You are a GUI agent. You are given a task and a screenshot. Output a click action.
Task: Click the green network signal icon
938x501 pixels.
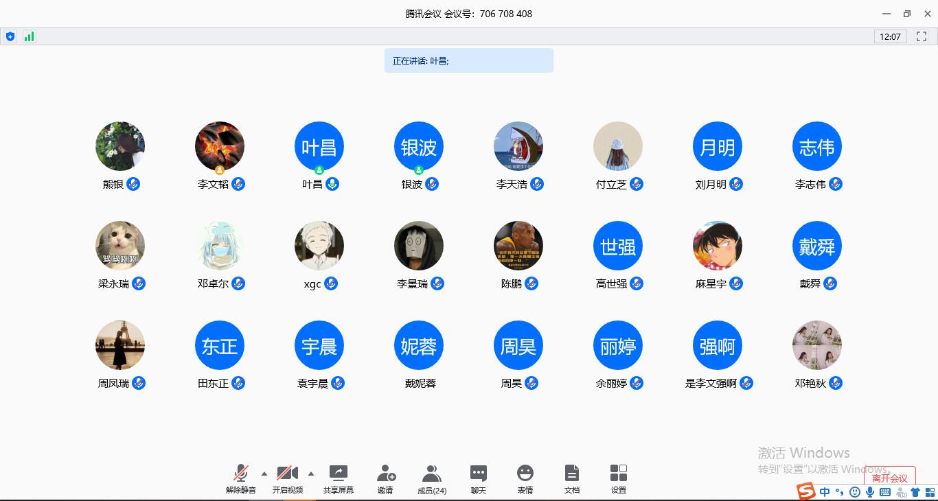pyautogui.click(x=29, y=36)
